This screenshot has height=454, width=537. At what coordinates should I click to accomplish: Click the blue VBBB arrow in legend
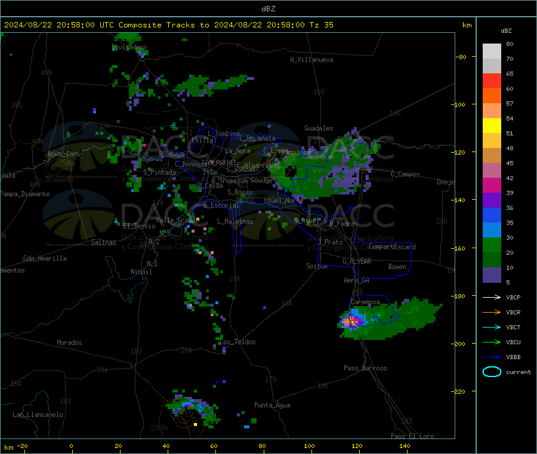coord(492,357)
